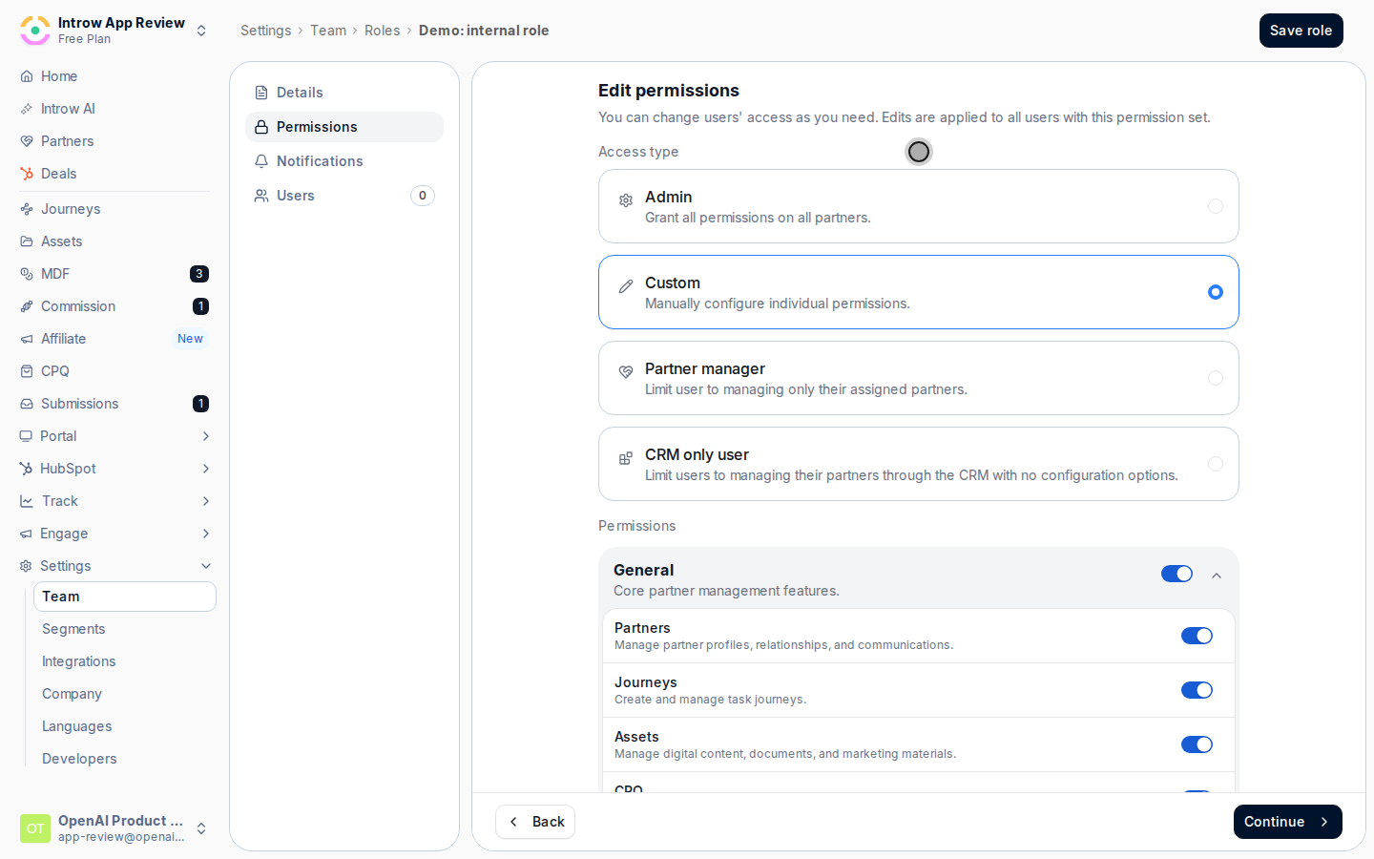Click the Settings gear icon in sidebar
This screenshot has height=859, width=1374.
26,566
